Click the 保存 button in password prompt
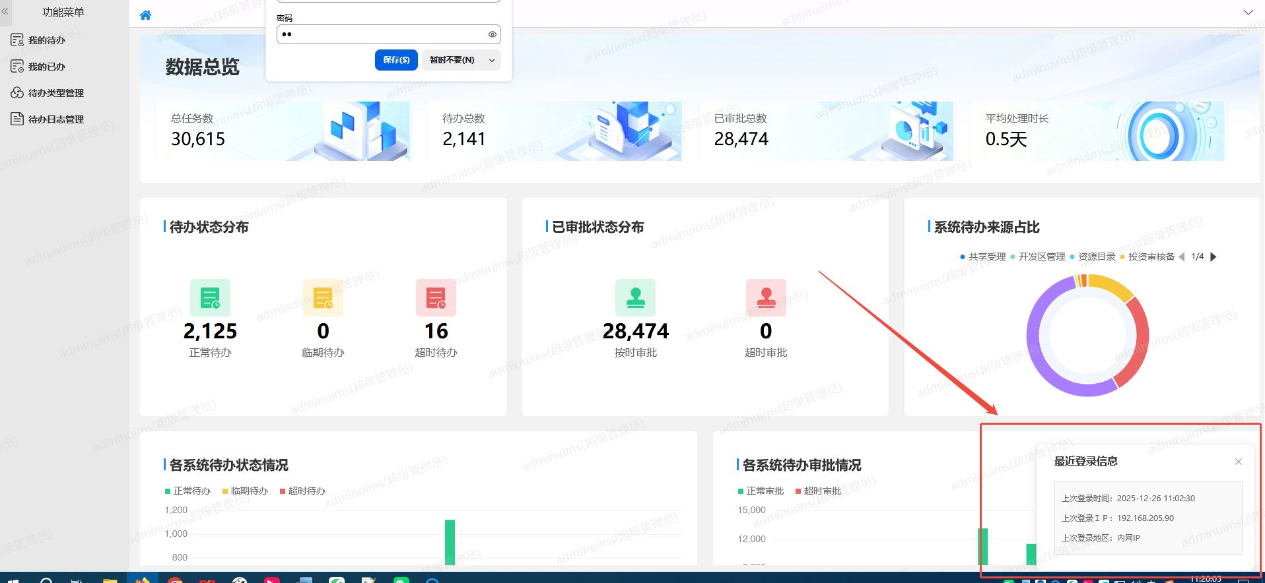Viewport: 1265px width, 583px height. pyautogui.click(x=396, y=60)
